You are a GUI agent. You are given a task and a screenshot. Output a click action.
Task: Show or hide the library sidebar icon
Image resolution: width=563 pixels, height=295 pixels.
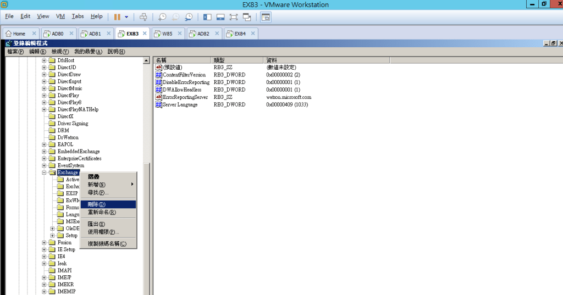[x=207, y=17]
